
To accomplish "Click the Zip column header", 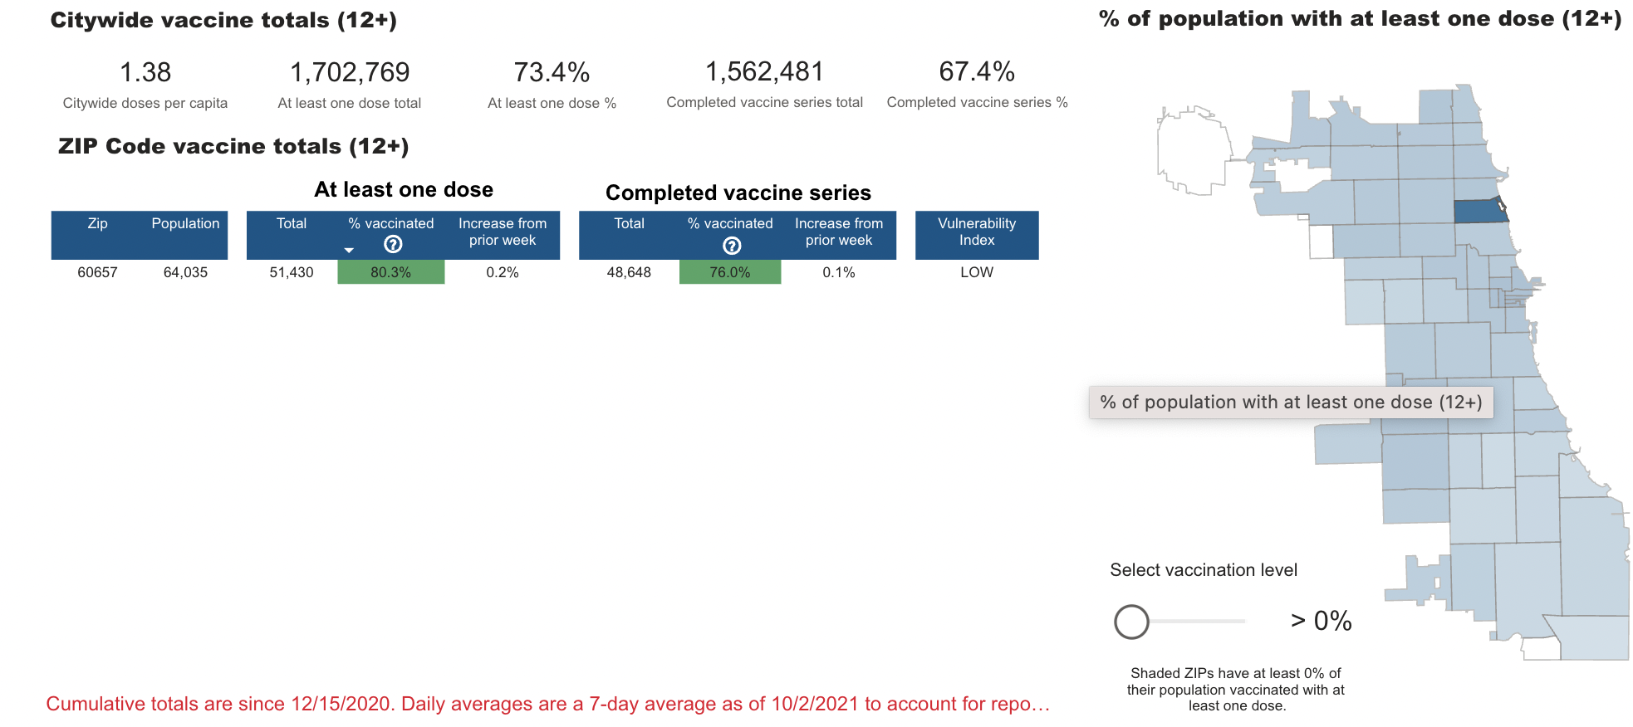I will [97, 224].
